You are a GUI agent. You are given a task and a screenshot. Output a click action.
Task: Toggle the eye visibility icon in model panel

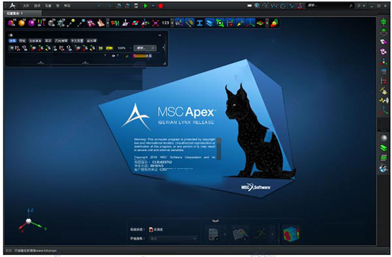coord(113,55)
